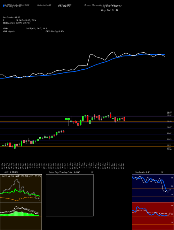Click the blue 12 Day SMA legend square
The width and height of the screenshot is (174, 230).
(x=3, y=6)
